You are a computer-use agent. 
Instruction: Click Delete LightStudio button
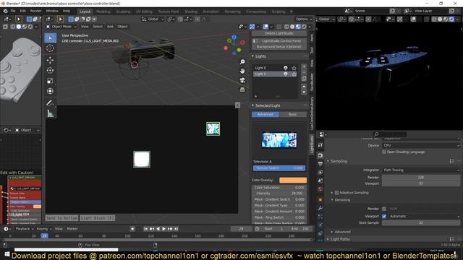(x=279, y=33)
